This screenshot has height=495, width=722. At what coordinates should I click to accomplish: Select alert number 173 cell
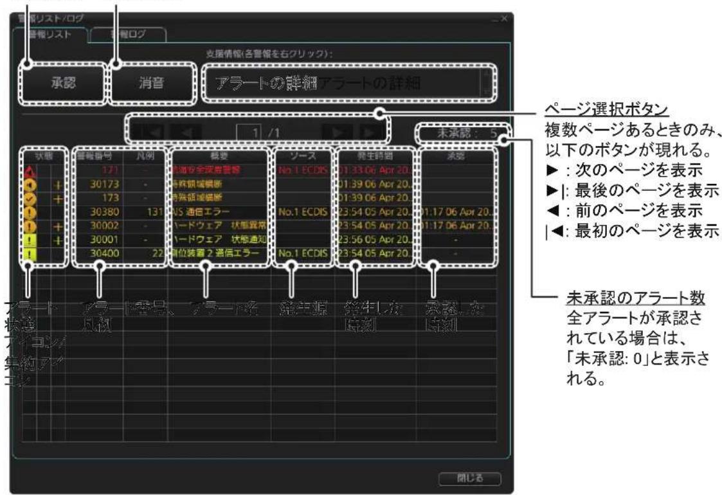coord(111,197)
